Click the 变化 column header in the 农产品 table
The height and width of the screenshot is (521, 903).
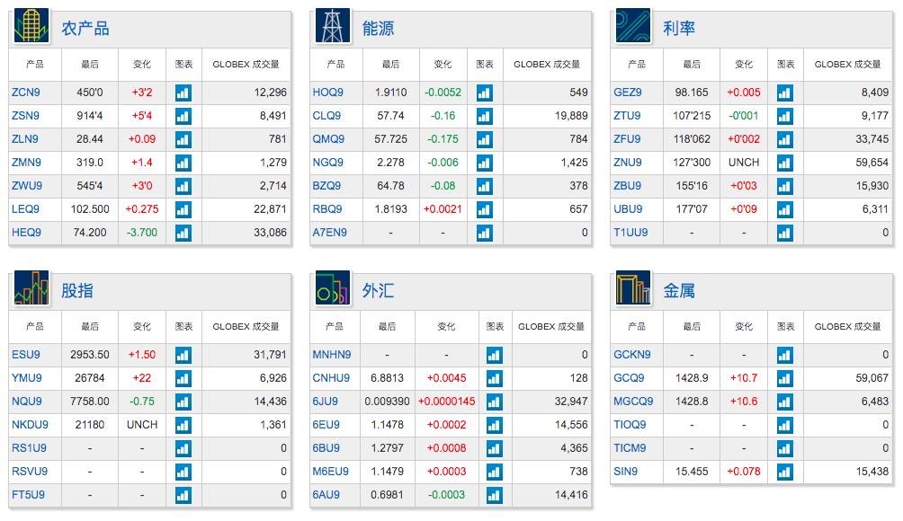point(142,65)
